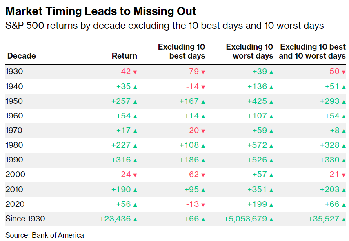Screen dimensions: 349x241
Task: Click the red down arrow next to -20
Action: click(203, 131)
